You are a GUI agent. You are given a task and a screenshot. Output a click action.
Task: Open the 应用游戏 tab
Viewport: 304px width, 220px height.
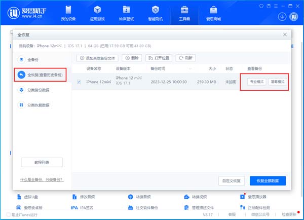tap(97, 13)
